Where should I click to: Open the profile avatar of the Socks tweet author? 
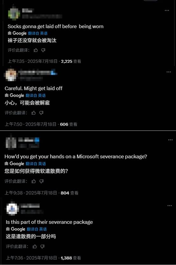(14, 13)
